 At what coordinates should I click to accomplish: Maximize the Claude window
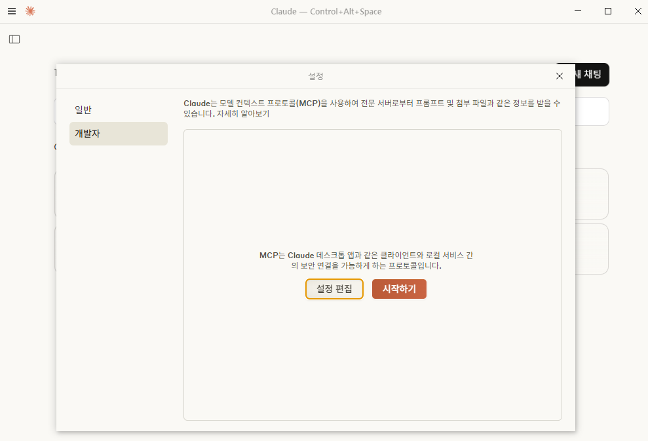(x=608, y=11)
